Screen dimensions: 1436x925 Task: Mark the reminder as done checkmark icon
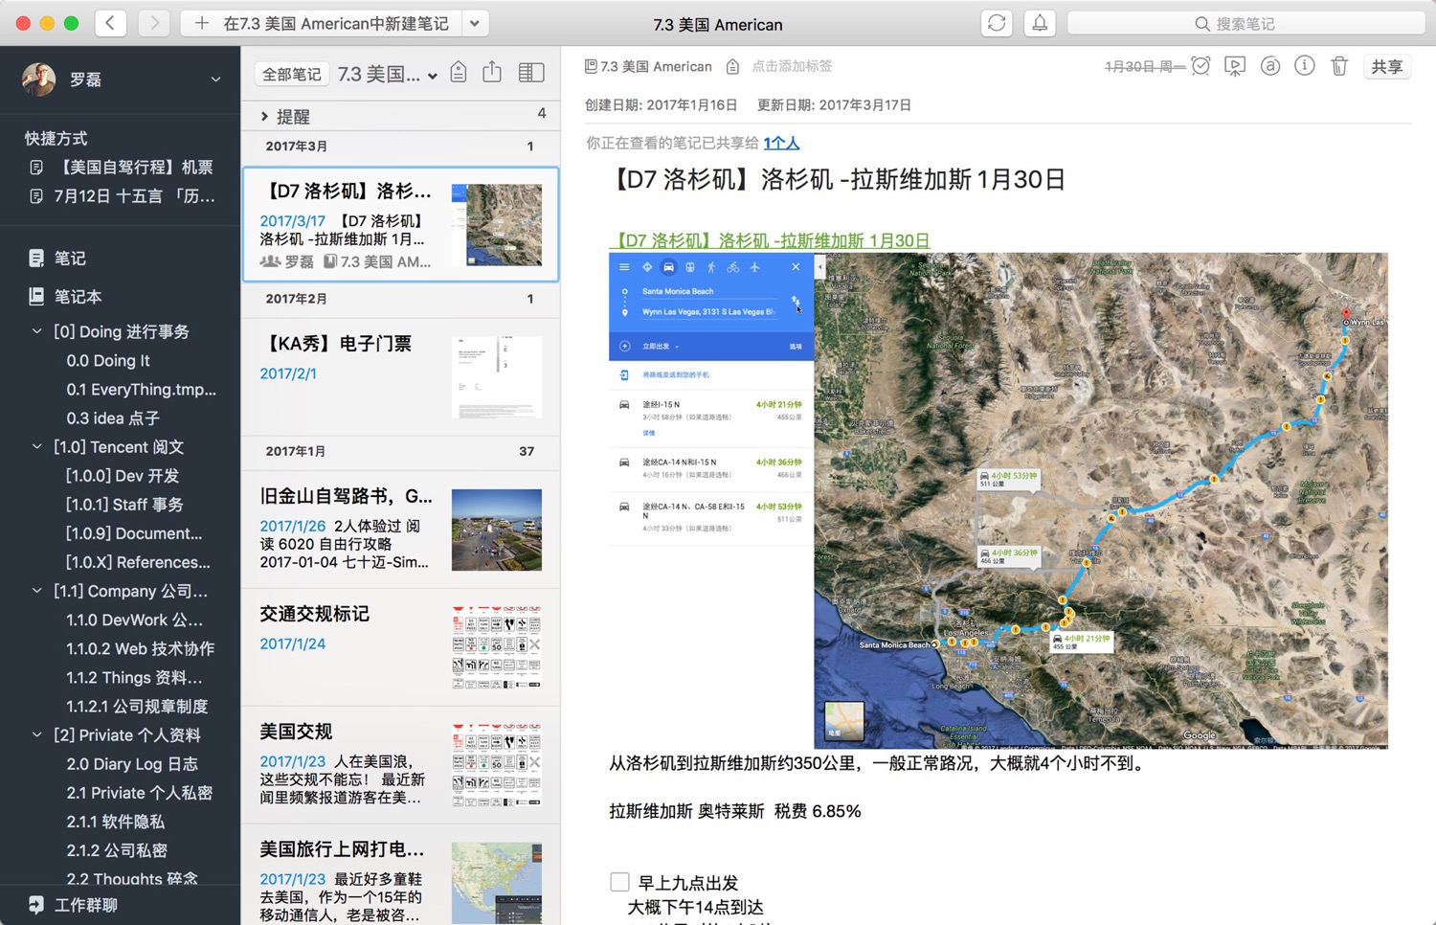click(1200, 66)
